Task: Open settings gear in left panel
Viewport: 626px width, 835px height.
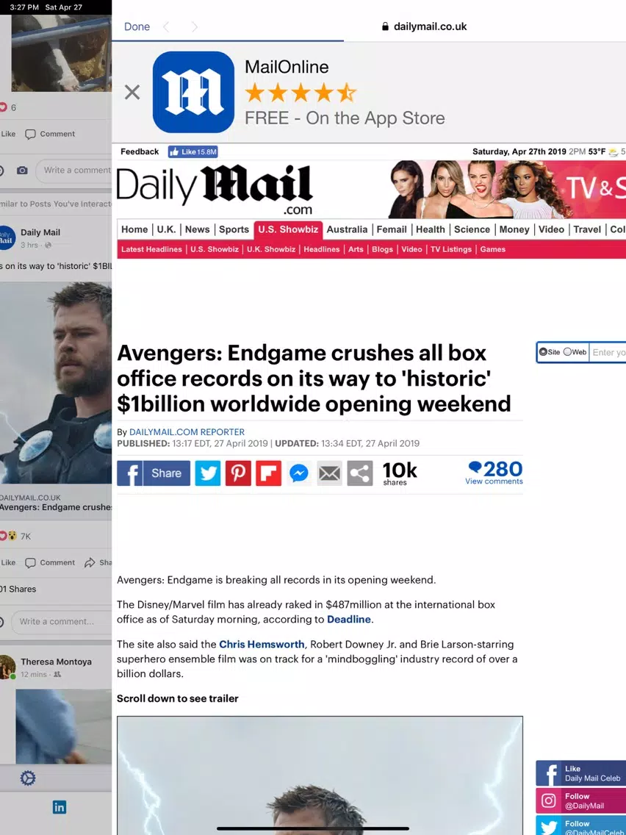Action: coord(28,778)
